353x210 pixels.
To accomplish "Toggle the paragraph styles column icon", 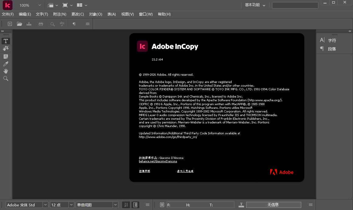I will 135,205.
